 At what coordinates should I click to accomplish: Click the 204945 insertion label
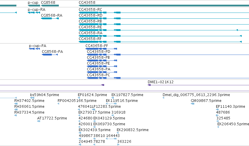(86, 142)
